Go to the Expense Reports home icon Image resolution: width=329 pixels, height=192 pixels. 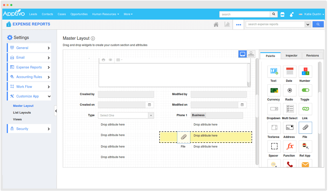(x=216, y=24)
